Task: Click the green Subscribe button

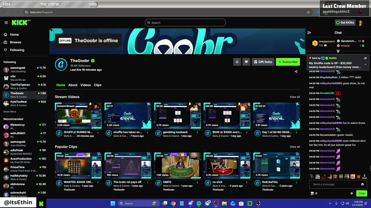Action: (288, 62)
